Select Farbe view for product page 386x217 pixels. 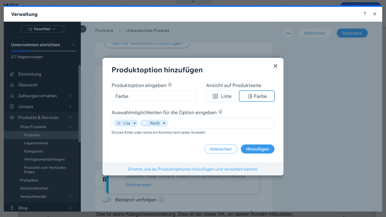coord(257,96)
